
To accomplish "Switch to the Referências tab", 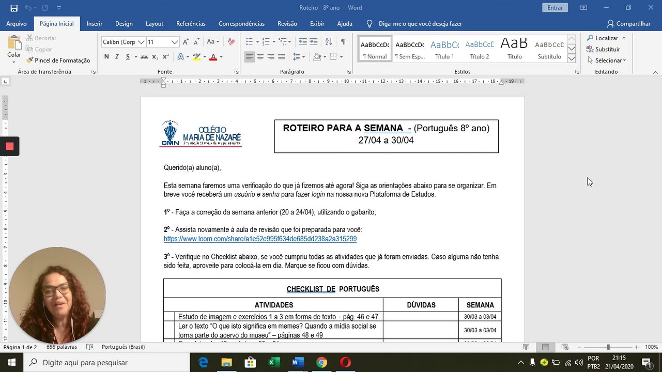I will pos(191,24).
